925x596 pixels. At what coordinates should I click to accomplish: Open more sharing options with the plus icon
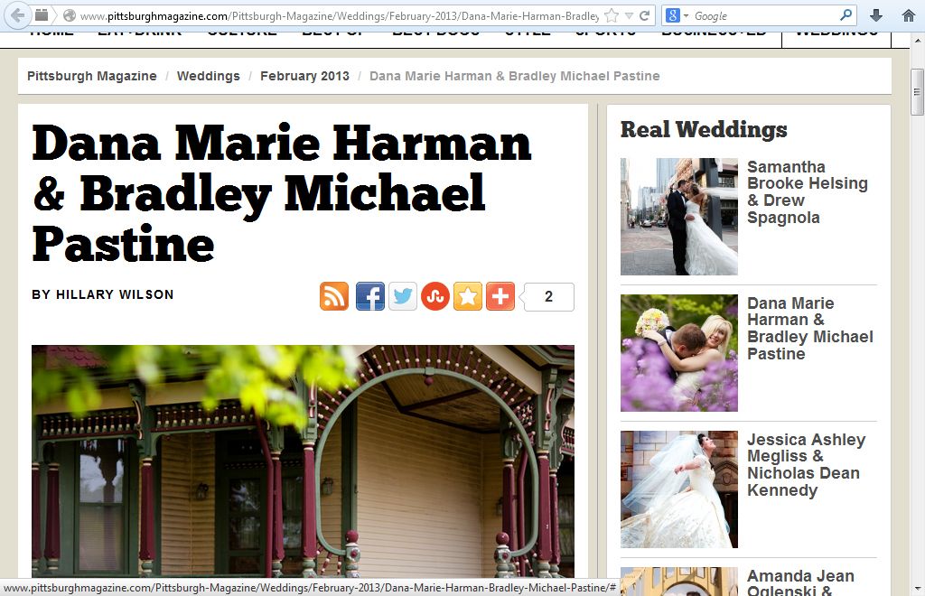point(500,296)
